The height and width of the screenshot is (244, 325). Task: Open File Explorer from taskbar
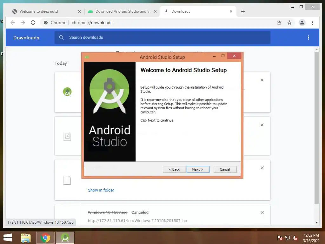pos(26,238)
